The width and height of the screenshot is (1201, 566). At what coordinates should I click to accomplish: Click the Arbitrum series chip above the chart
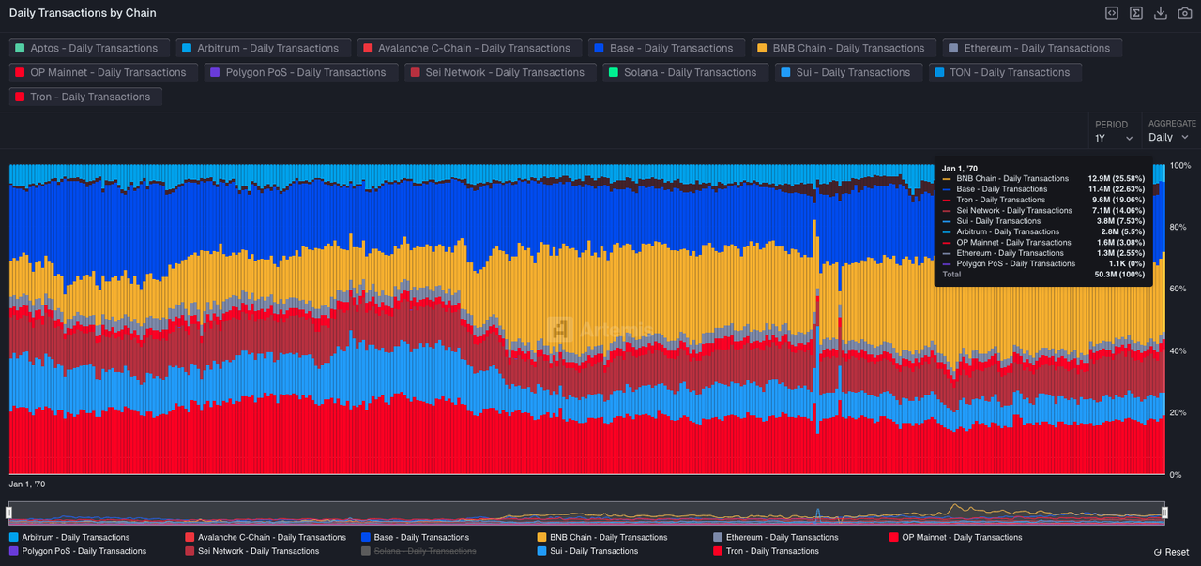coord(264,48)
